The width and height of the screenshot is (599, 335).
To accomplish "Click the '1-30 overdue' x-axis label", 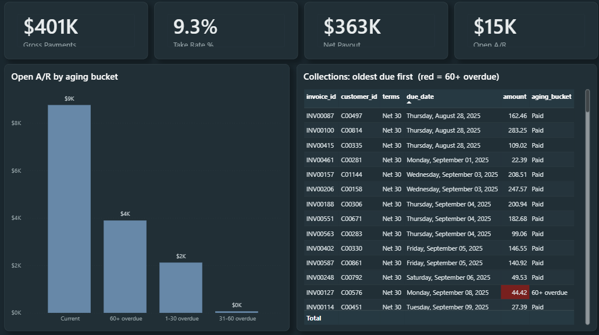I will coord(182,319).
